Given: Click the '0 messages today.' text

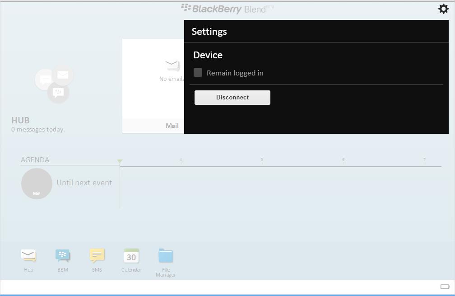Looking at the screenshot, I should pos(38,130).
